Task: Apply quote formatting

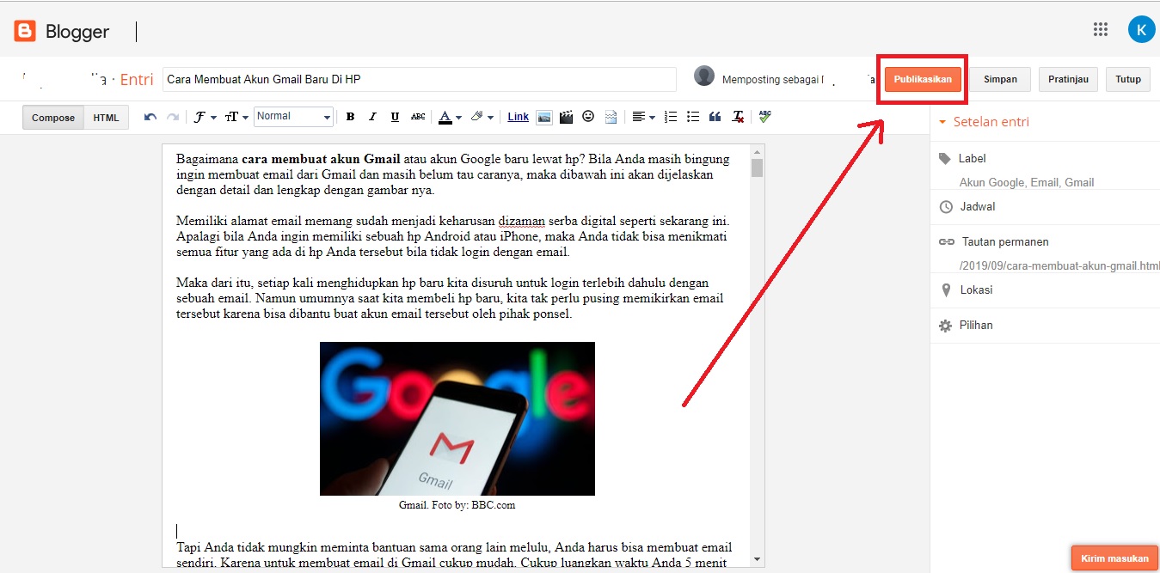Action: pyautogui.click(x=715, y=117)
